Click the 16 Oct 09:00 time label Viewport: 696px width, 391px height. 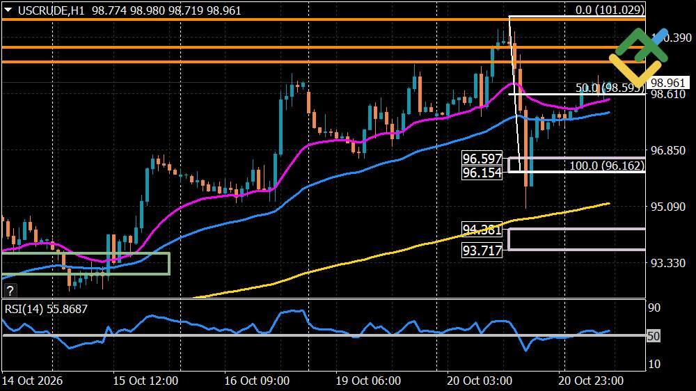click(257, 381)
